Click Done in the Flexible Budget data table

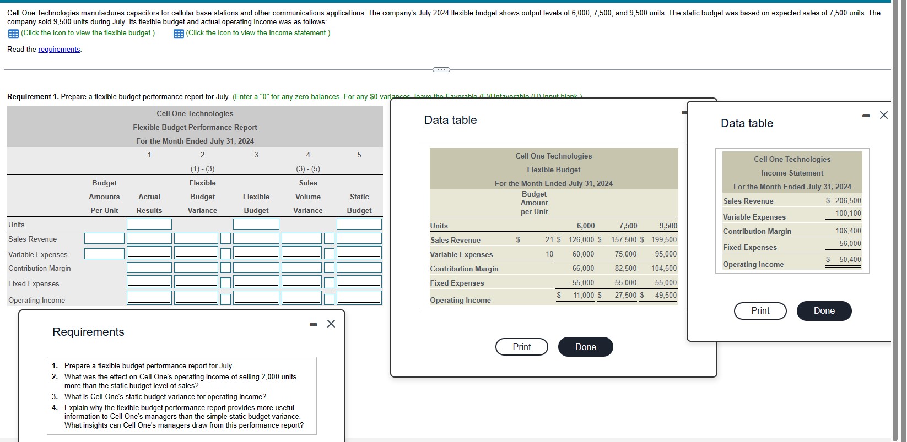tap(585, 347)
